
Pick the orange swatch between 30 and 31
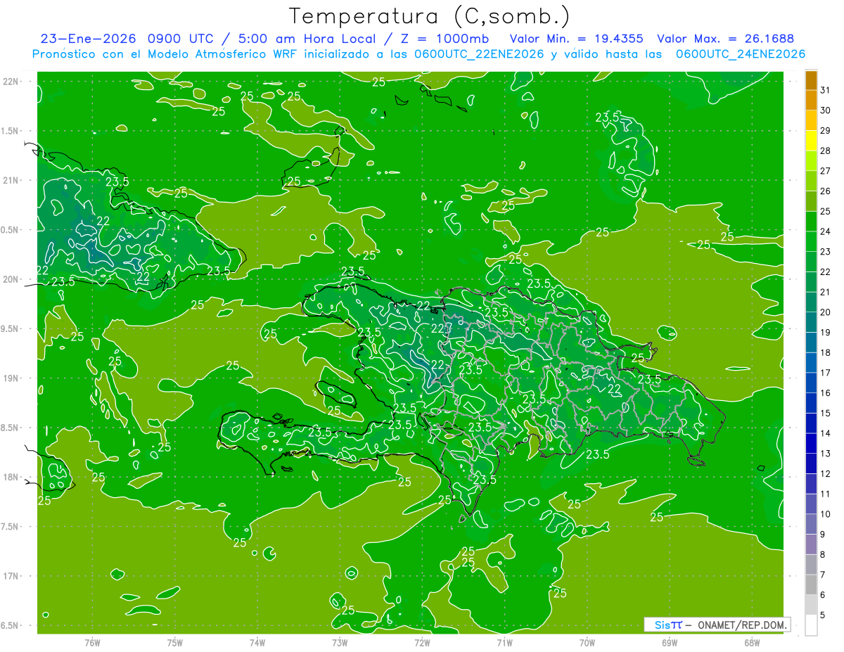[x=811, y=101]
